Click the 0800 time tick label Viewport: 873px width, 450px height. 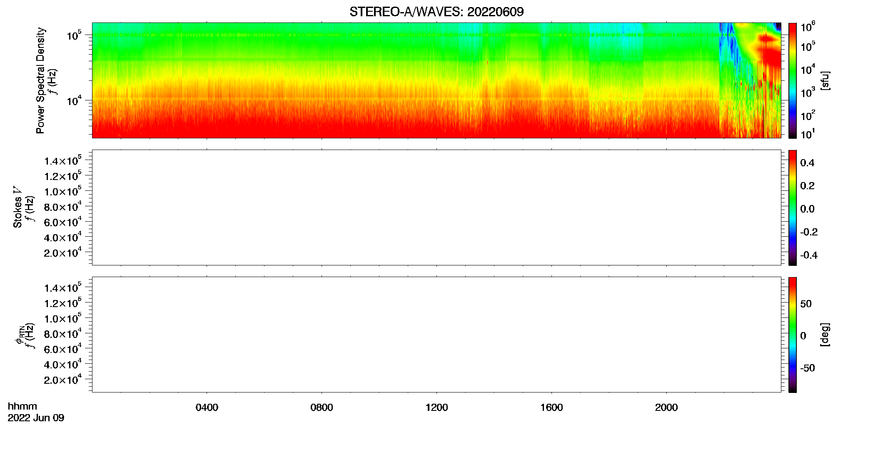[322, 407]
